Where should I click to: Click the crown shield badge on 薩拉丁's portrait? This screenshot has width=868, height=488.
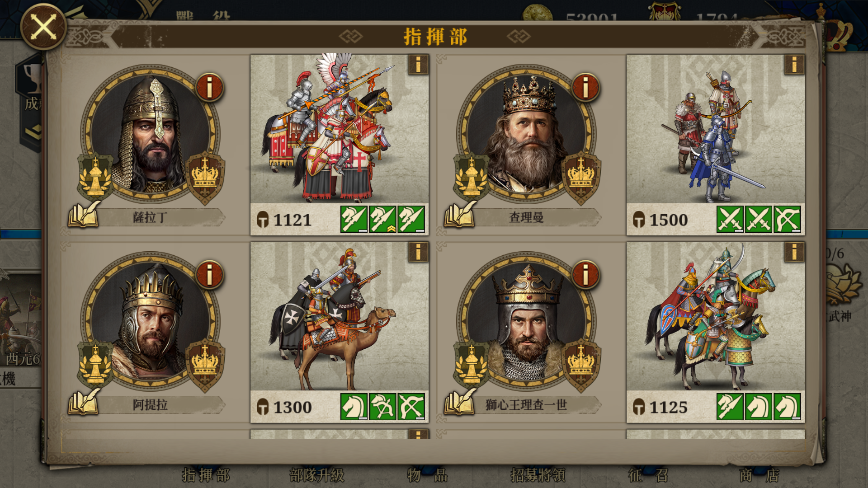coord(205,177)
